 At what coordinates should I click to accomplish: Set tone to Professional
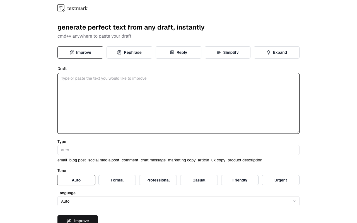tap(158, 180)
